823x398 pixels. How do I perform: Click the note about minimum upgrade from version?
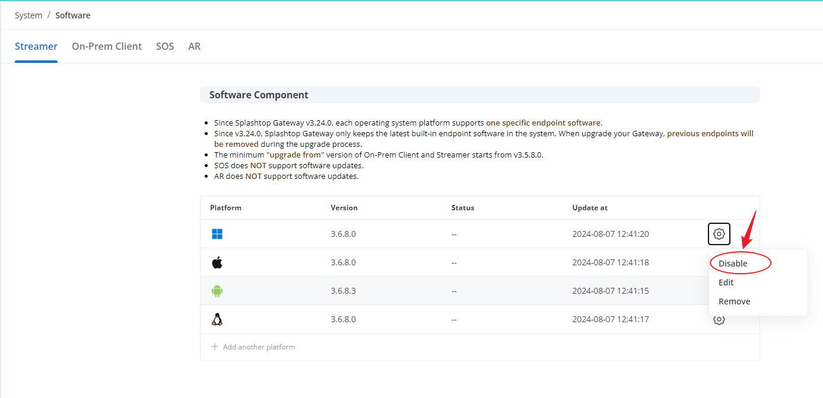[379, 155]
